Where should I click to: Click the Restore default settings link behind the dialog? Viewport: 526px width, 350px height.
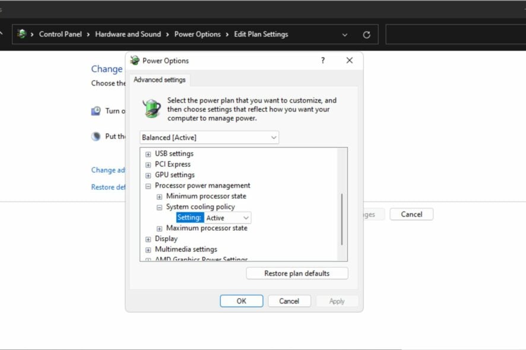click(108, 187)
